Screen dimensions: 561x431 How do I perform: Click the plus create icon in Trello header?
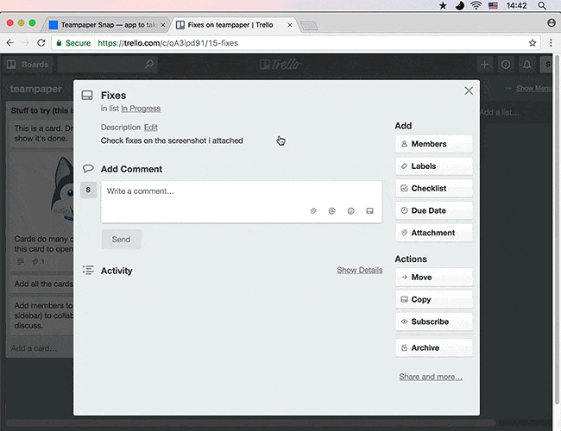tap(485, 65)
